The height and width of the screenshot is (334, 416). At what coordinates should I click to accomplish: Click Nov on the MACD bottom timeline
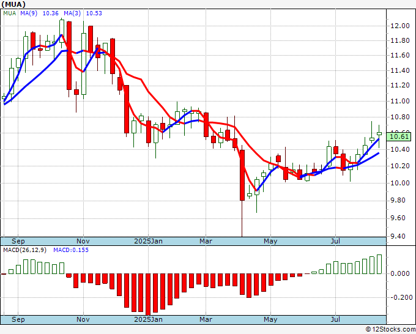(x=83, y=319)
